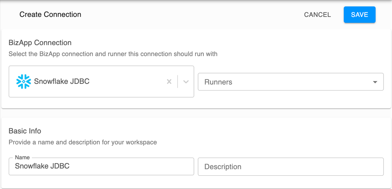Clear the selected Snowflake JDBC connection
The width and height of the screenshot is (392, 189).
[169, 82]
